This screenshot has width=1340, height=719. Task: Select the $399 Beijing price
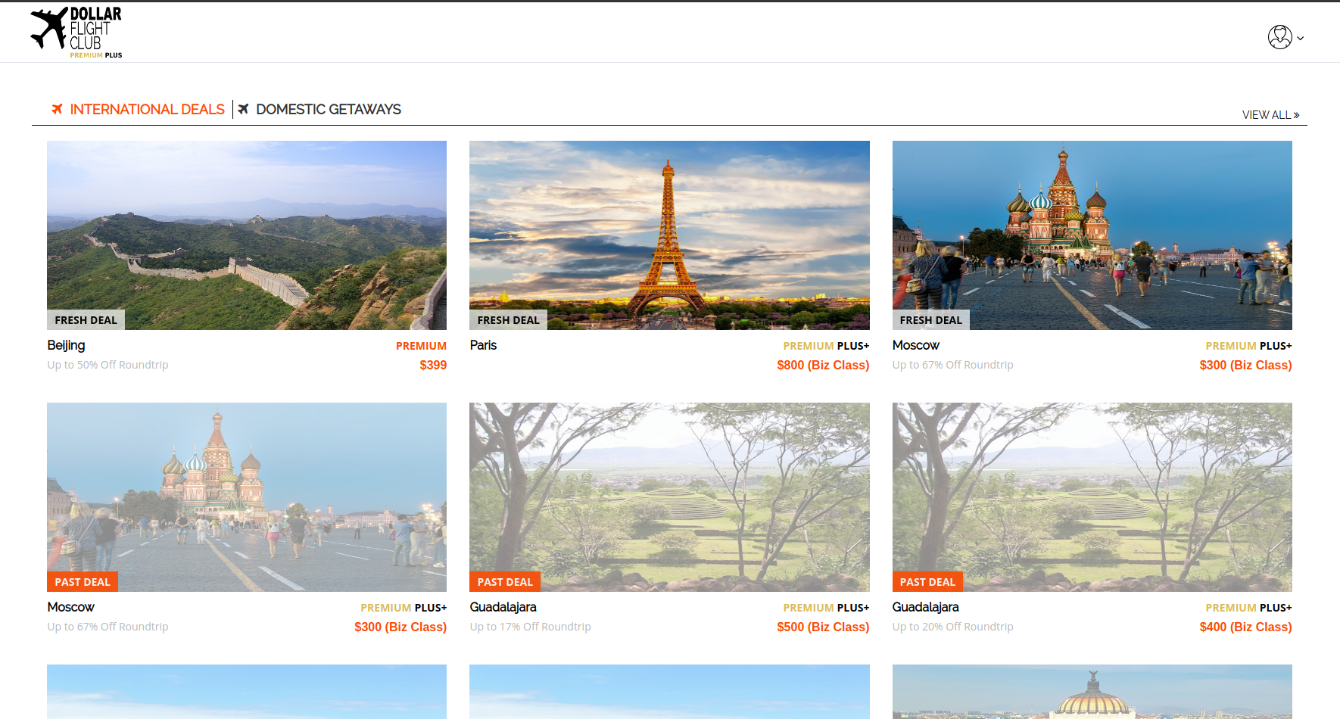(433, 365)
